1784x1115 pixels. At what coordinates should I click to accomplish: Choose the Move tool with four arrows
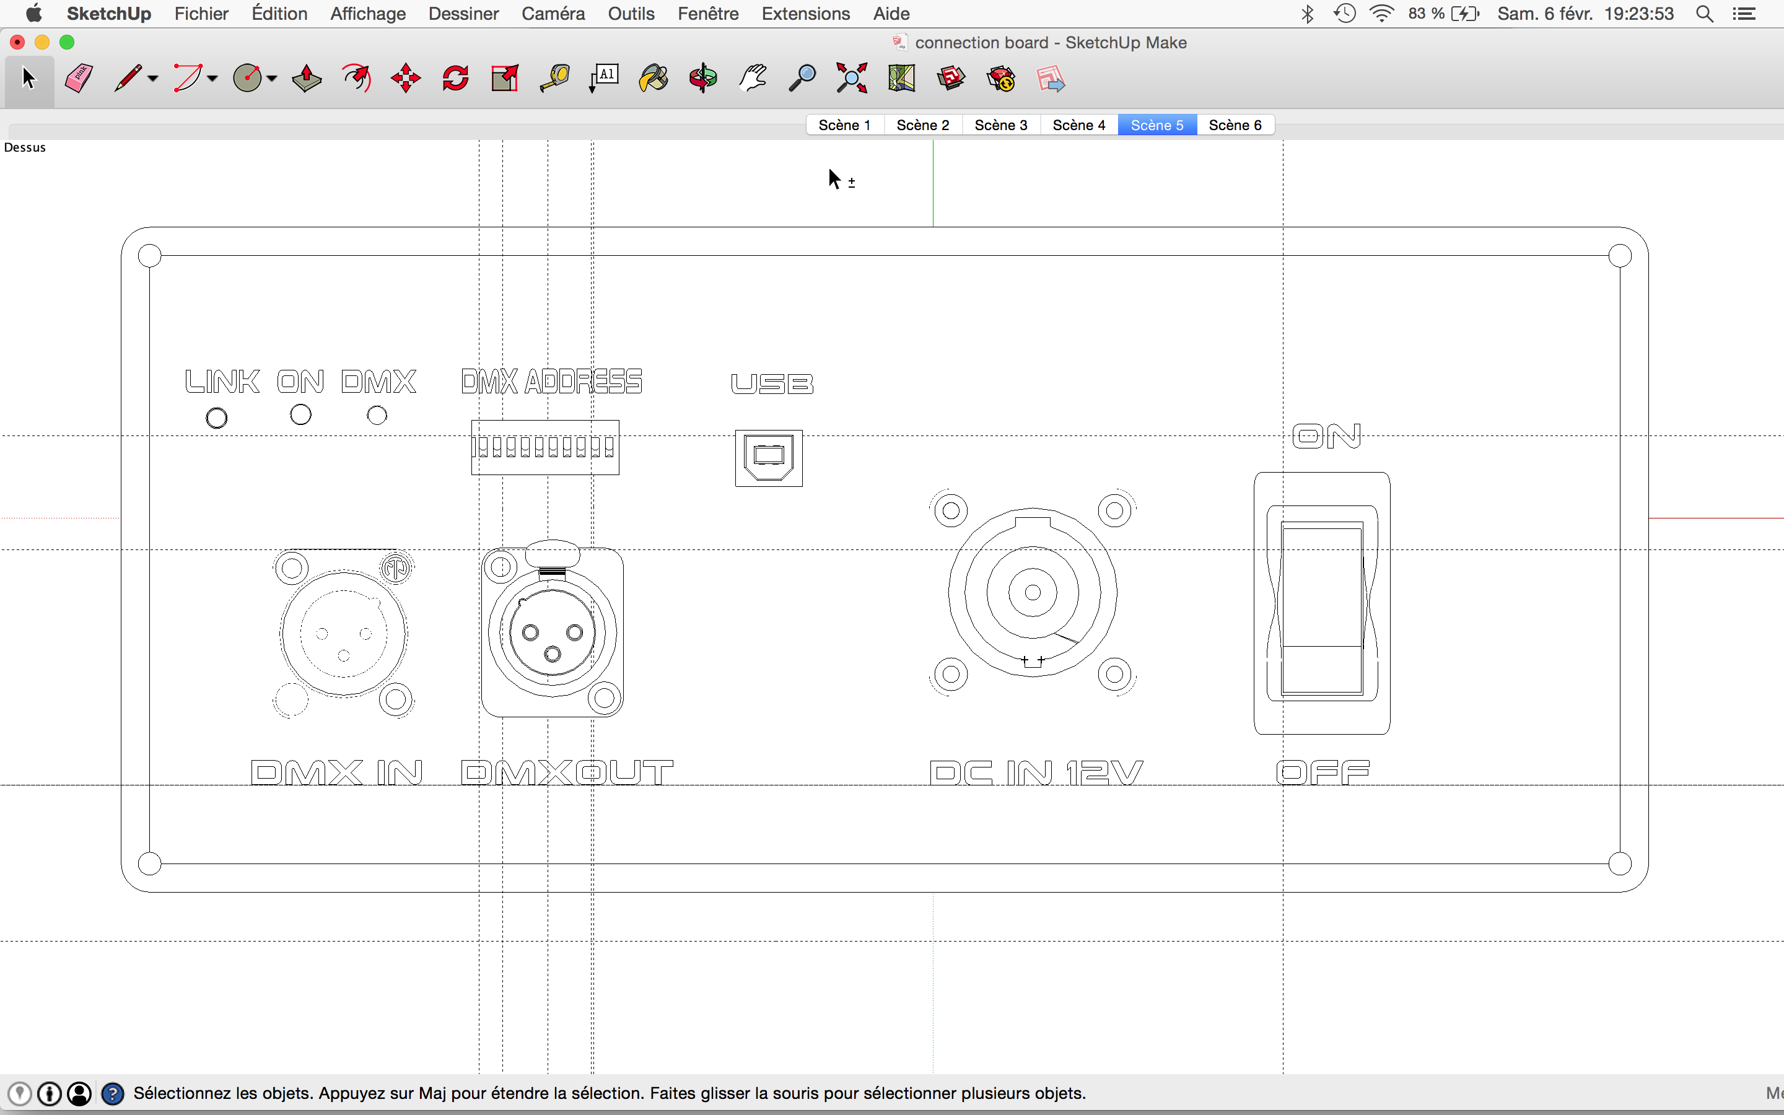pyautogui.click(x=406, y=78)
